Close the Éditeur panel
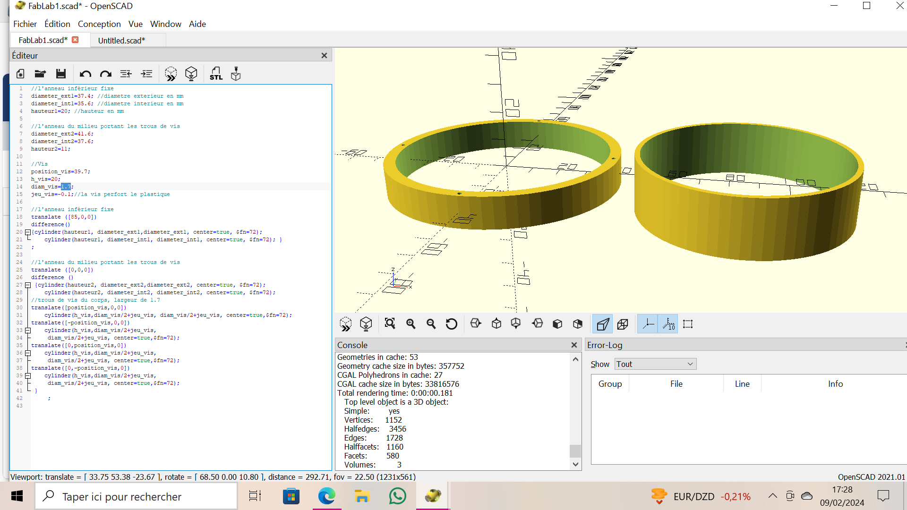This screenshot has width=907, height=510. tap(324, 55)
